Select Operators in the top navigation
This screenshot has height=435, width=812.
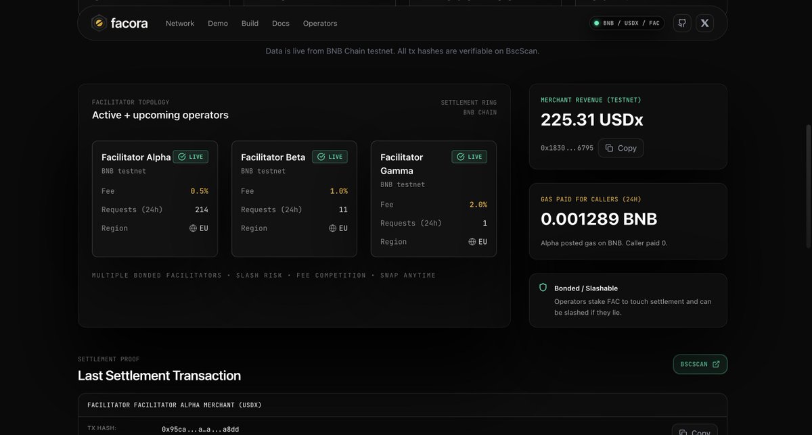(x=319, y=23)
